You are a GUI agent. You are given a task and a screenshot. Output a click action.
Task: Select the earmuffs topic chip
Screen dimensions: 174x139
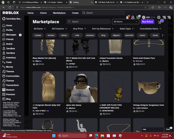coord(129,35)
